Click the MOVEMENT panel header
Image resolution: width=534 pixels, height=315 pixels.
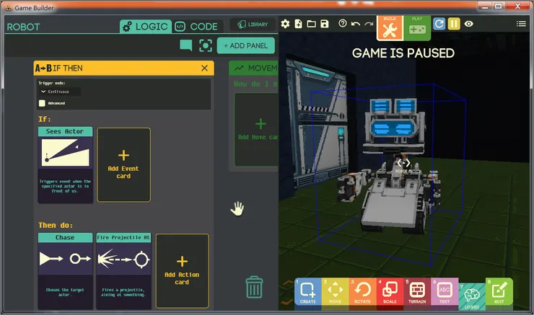(x=254, y=68)
